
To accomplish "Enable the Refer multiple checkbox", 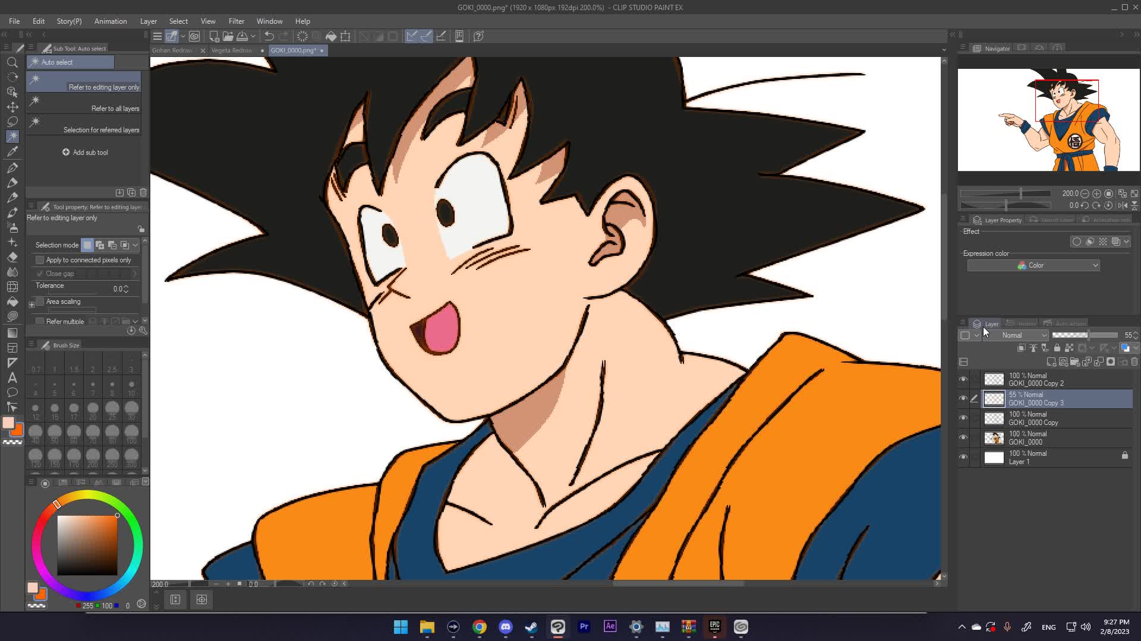I will pyautogui.click(x=40, y=321).
